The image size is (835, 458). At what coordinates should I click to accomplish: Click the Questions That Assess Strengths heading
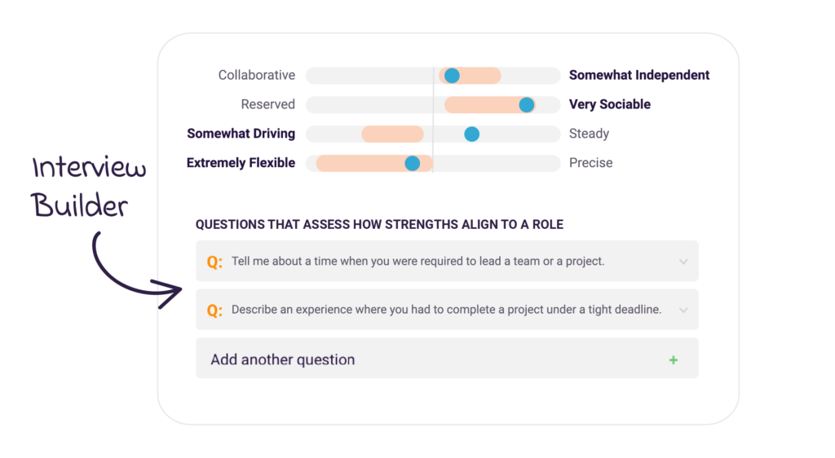pos(379,224)
